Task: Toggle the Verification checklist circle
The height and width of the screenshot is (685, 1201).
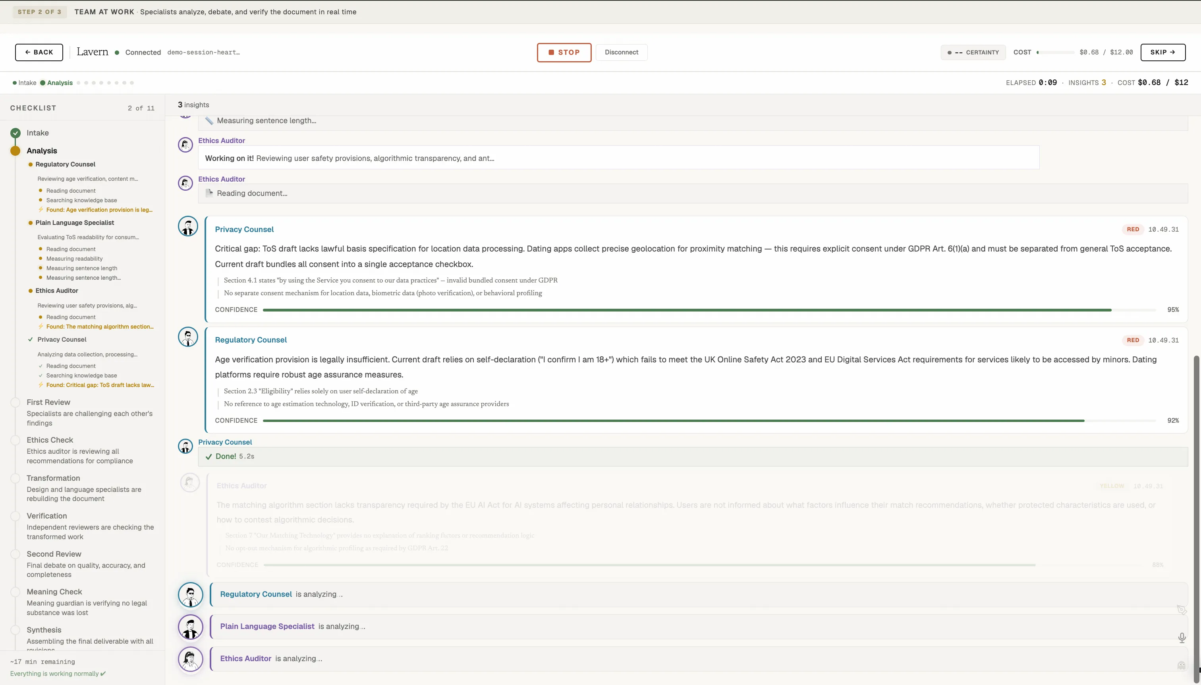Action: click(15, 516)
